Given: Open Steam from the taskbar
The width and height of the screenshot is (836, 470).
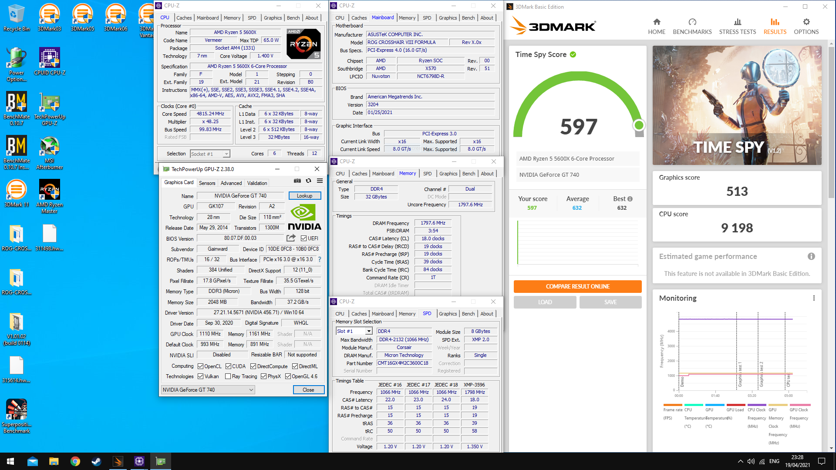Looking at the screenshot, I should 97,461.
